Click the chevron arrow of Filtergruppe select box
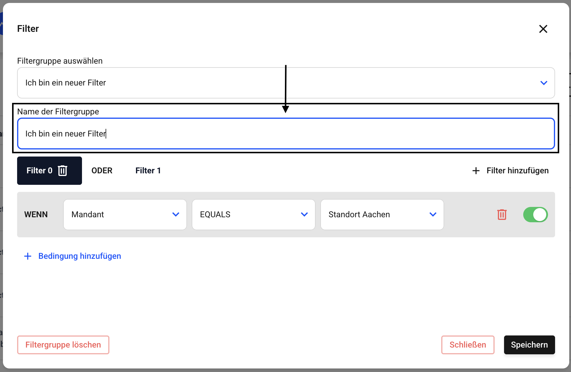Viewport: 571px width, 372px height. [544, 83]
